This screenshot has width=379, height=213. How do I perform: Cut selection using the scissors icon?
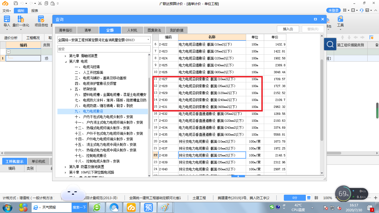40,3
